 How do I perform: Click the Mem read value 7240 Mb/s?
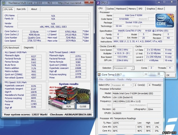[71, 38]
